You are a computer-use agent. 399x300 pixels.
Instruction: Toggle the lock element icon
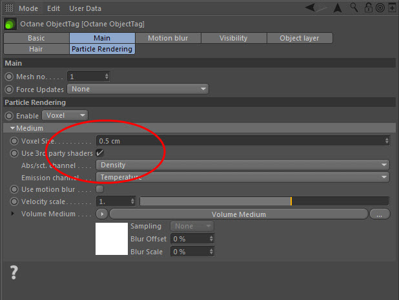pos(368,8)
